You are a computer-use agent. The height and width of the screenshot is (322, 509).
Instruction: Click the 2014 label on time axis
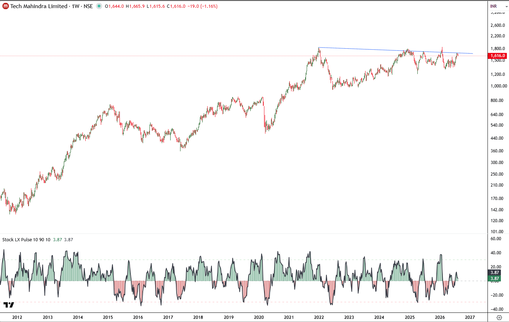tap(78, 317)
